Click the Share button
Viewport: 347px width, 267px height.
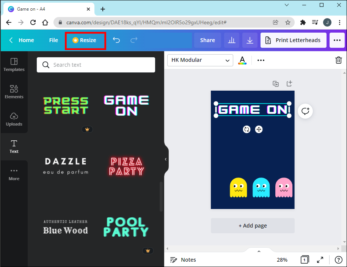click(207, 40)
